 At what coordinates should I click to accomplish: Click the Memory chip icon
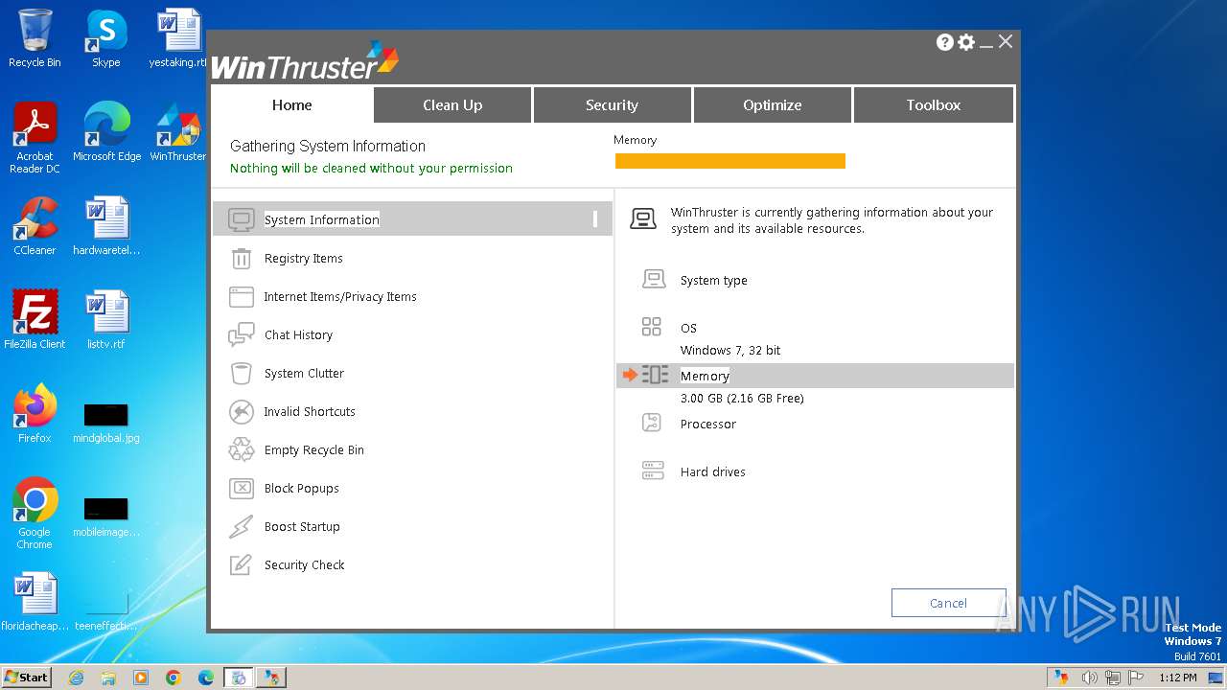pos(656,375)
